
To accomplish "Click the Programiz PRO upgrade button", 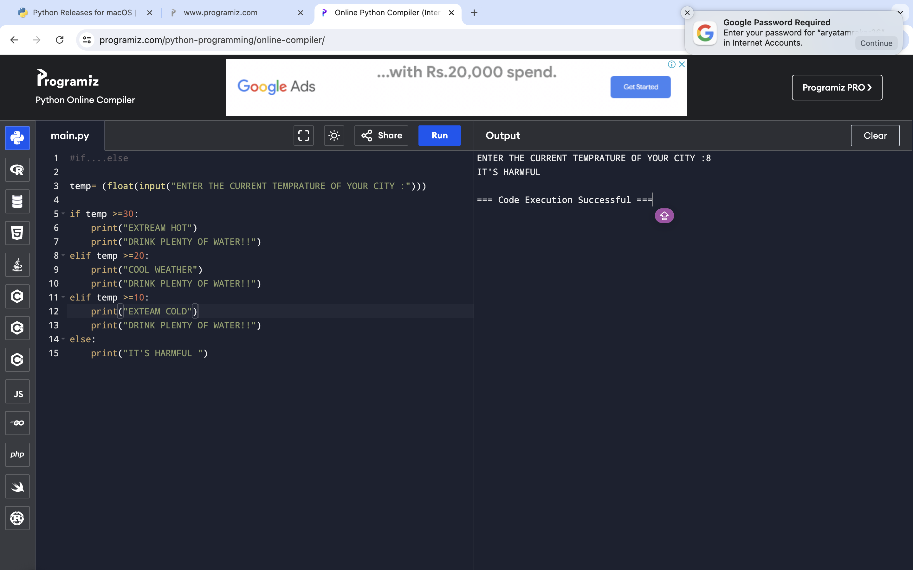I will click(x=838, y=87).
